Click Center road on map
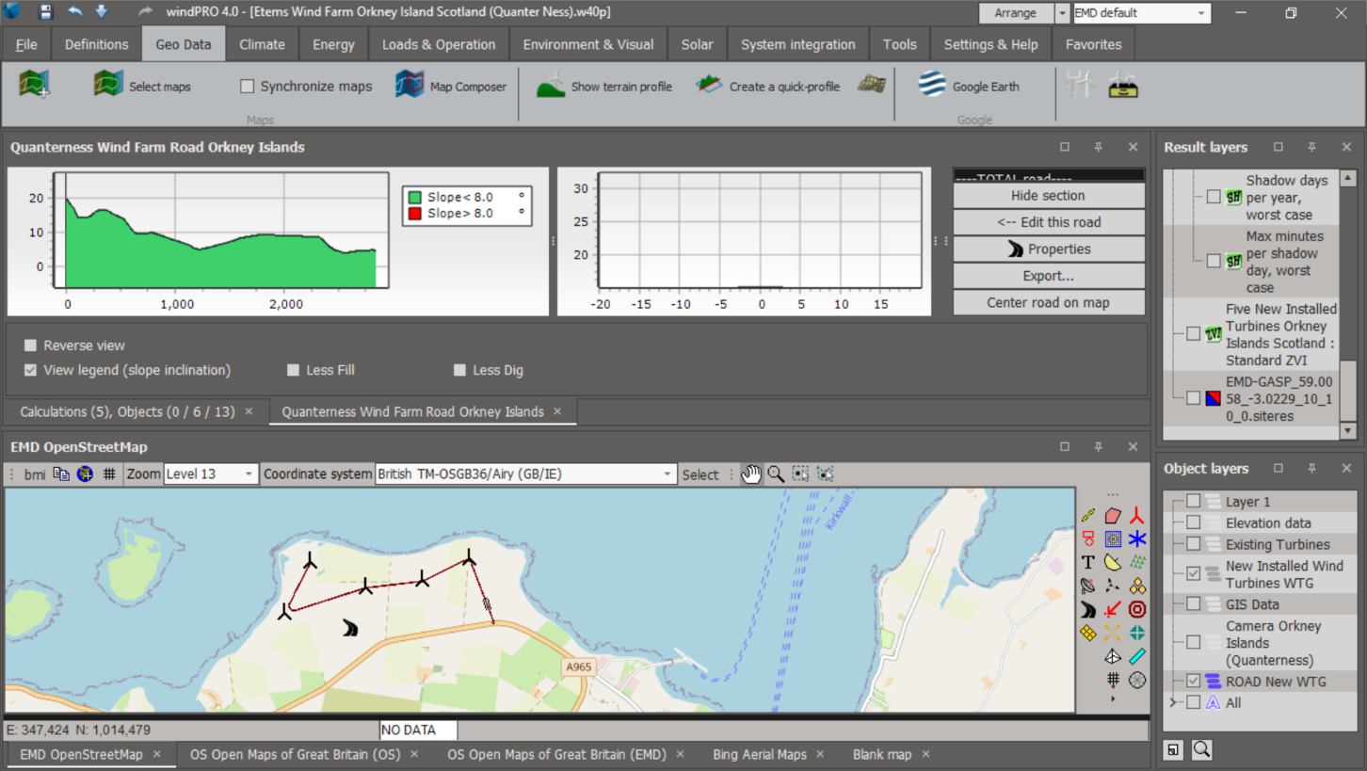Image resolution: width=1367 pixels, height=771 pixels. (1049, 302)
